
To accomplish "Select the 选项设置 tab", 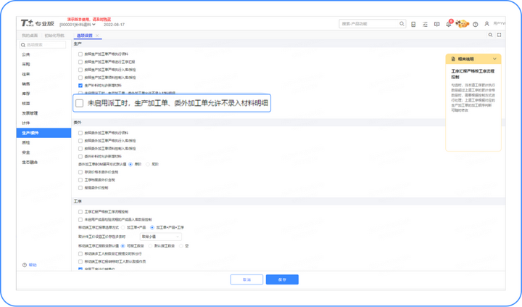I will (x=84, y=36).
